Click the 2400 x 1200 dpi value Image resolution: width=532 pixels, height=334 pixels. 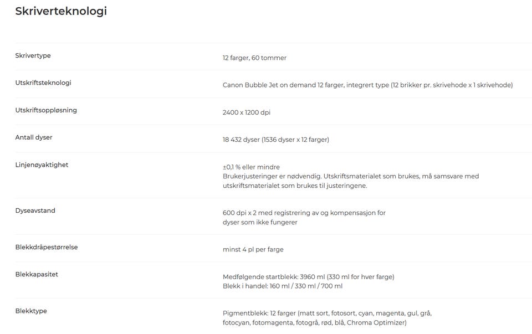pos(246,112)
